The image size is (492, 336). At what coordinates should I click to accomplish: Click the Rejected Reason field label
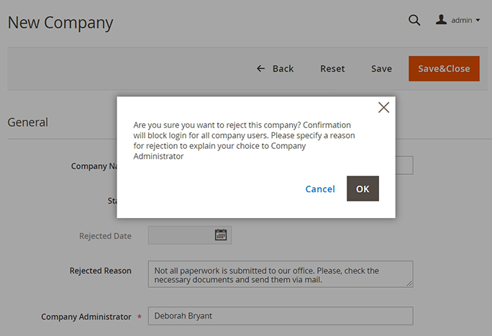(101, 271)
